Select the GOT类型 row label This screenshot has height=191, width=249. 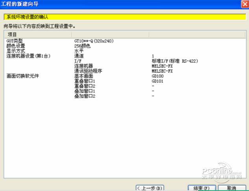15,41
